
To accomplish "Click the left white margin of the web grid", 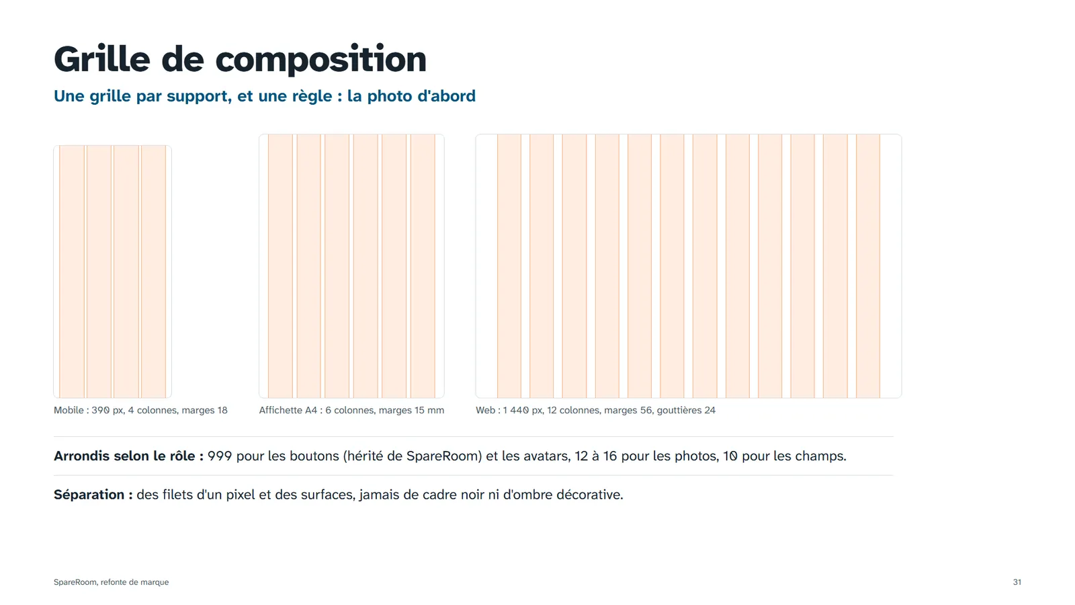I will 486,266.
